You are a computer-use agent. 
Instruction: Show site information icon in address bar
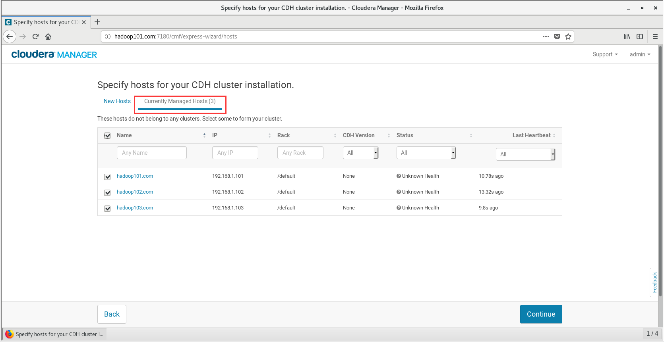pos(107,37)
